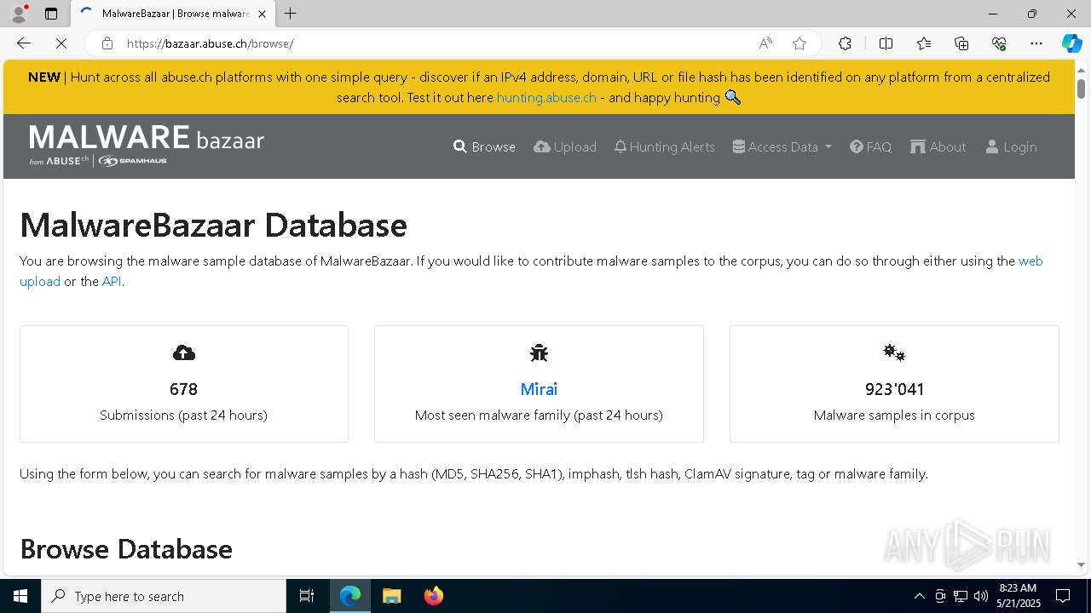Open volume control in tray
Image resolution: width=1091 pixels, height=613 pixels.
(x=981, y=596)
